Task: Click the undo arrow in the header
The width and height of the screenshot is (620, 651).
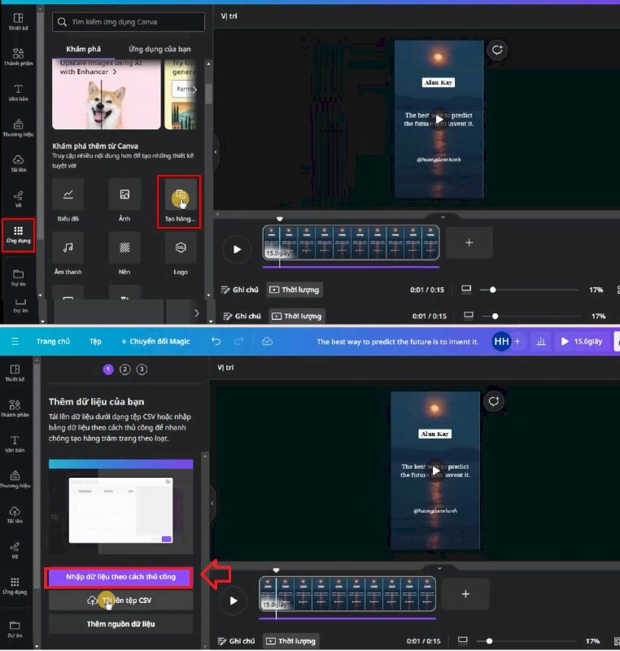Action: point(216,341)
